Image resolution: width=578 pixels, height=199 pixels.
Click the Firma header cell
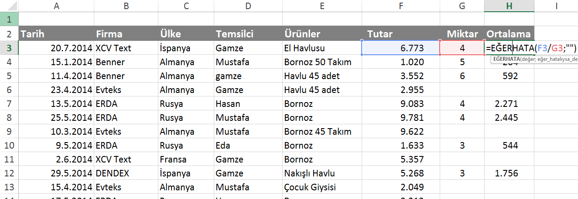[x=126, y=34]
